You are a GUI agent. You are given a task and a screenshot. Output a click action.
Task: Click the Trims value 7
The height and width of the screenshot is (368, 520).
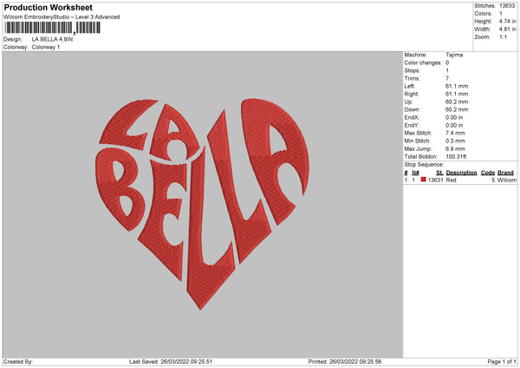447,78
